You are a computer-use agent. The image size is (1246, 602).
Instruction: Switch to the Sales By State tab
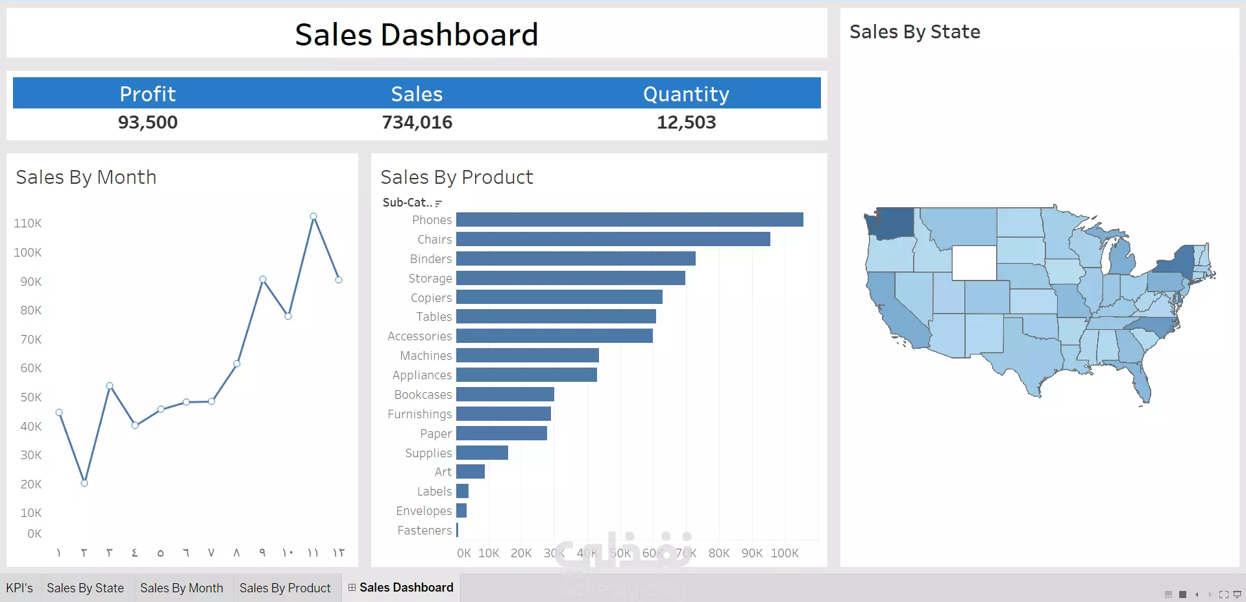coord(86,588)
